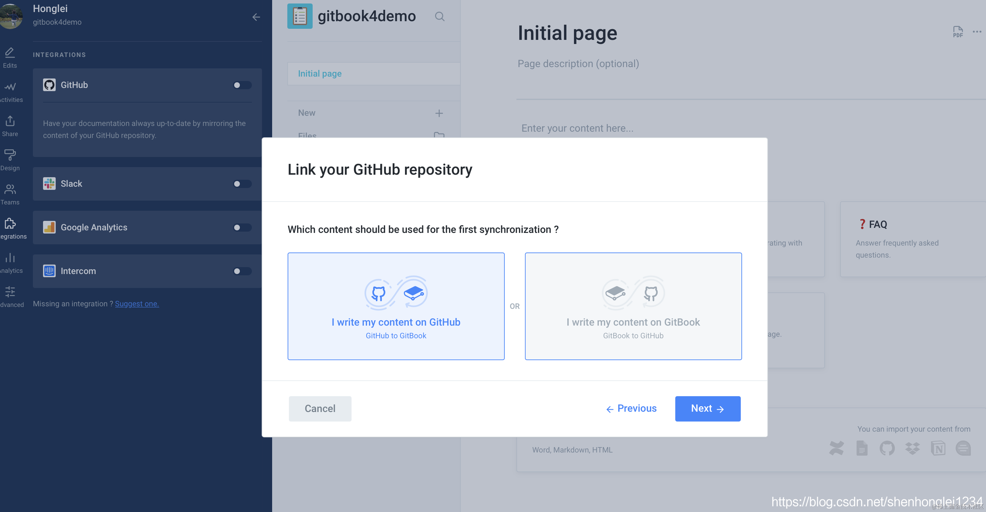Viewport: 986px width, 512px height.
Task: Open the Analytics bar chart icon
Action: coord(10,262)
